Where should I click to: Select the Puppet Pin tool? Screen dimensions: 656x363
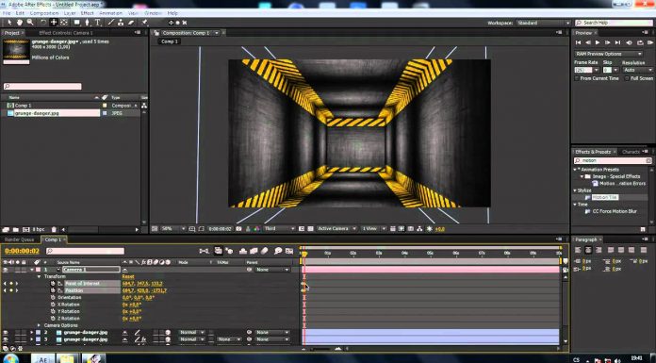click(x=144, y=23)
